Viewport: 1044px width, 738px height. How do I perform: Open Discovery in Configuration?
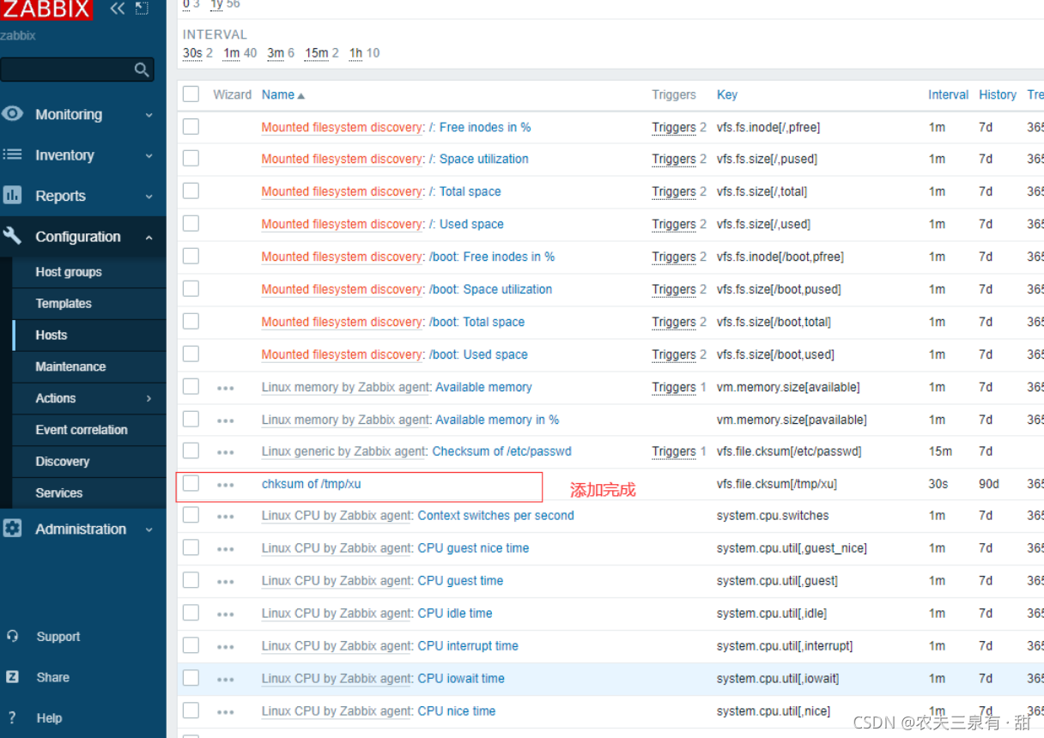(x=62, y=461)
